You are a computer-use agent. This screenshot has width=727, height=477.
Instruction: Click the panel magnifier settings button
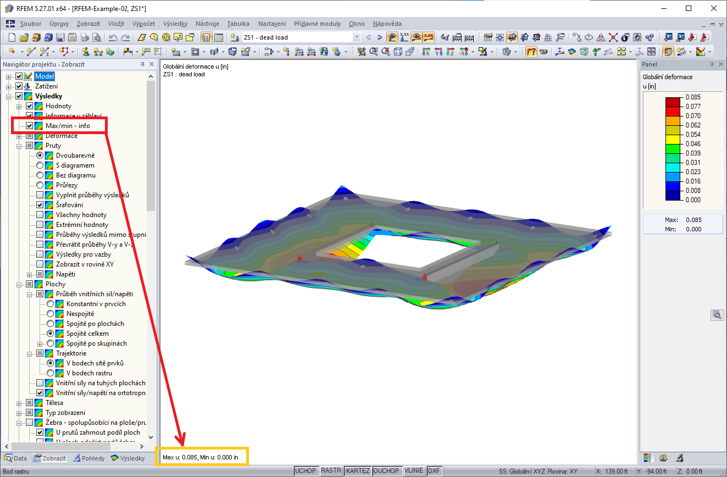[x=717, y=315]
